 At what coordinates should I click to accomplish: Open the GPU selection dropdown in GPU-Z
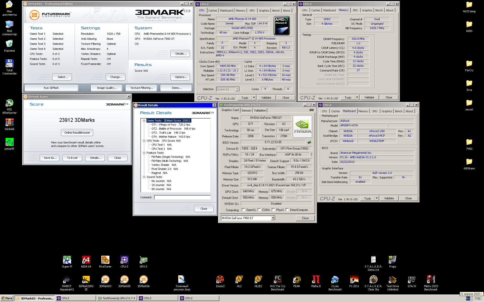pyautogui.click(x=273, y=218)
